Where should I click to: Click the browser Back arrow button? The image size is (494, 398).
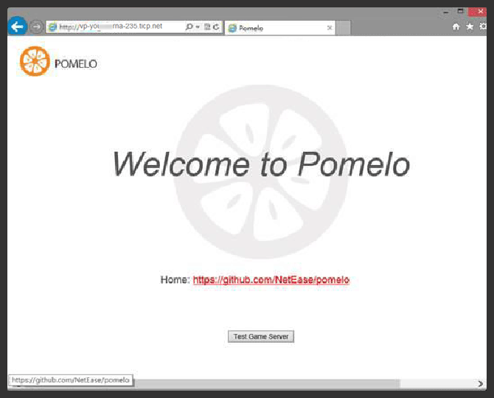pos(17,27)
